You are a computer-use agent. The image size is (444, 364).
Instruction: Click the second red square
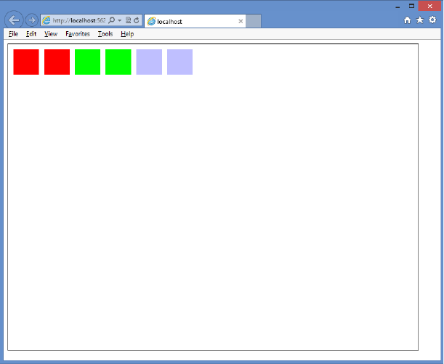click(57, 62)
